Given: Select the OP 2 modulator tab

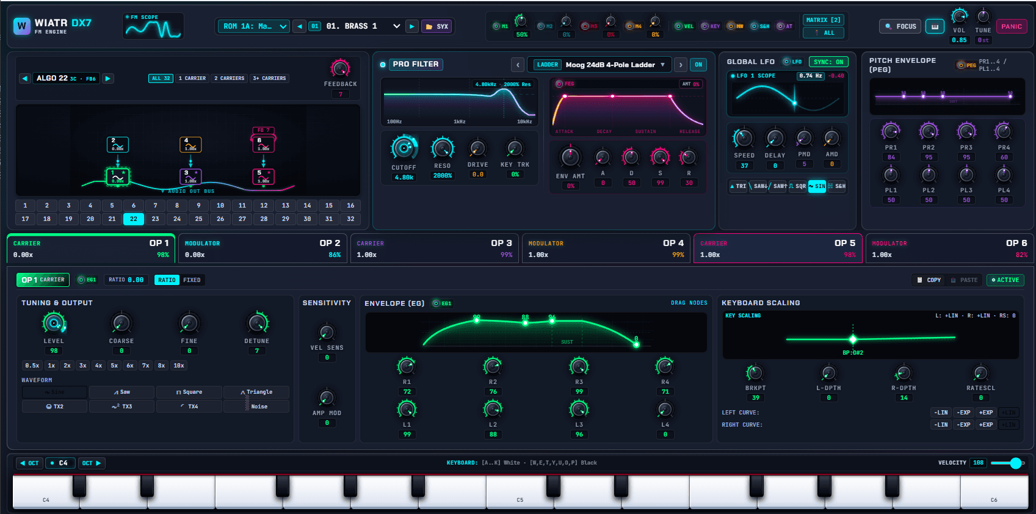Looking at the screenshot, I should pos(263,248).
